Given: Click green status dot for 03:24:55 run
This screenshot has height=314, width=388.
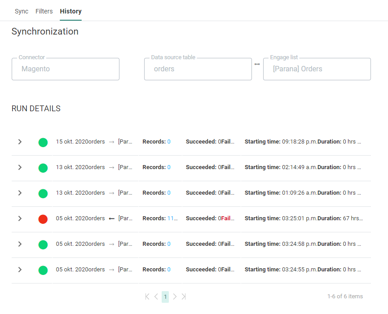Looking at the screenshot, I should click(x=43, y=270).
